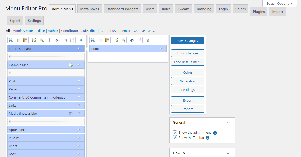
Task: Uncheck the Show the Toolbar checkbox
Action: [175, 138]
